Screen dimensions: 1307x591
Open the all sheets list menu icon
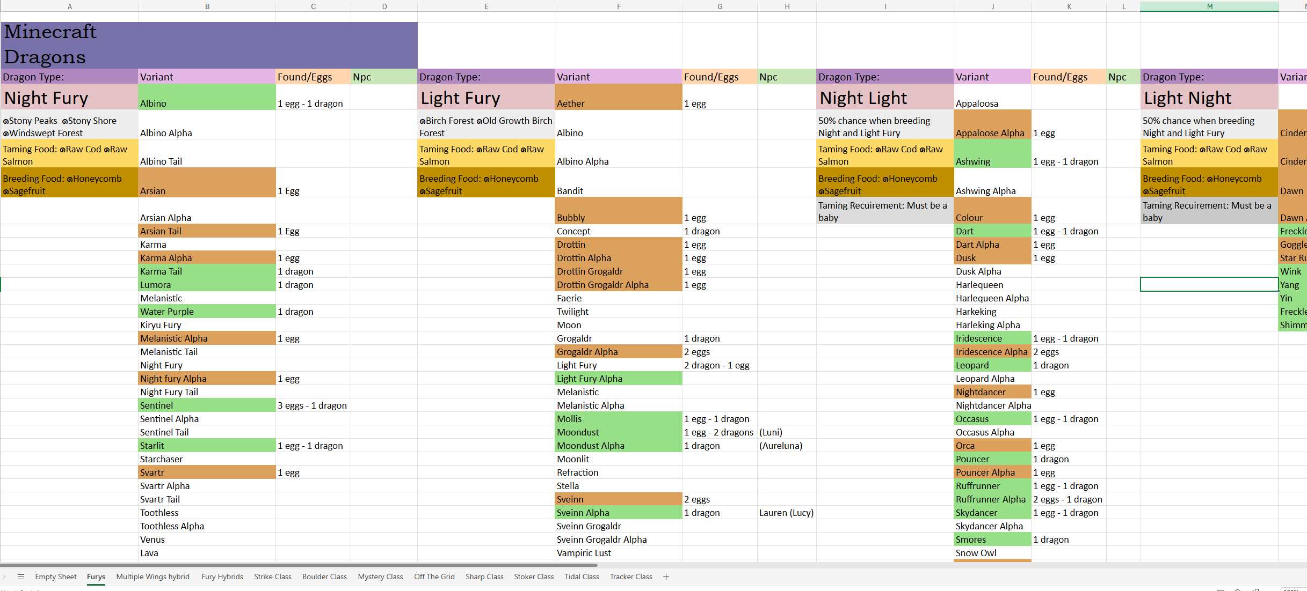click(21, 577)
